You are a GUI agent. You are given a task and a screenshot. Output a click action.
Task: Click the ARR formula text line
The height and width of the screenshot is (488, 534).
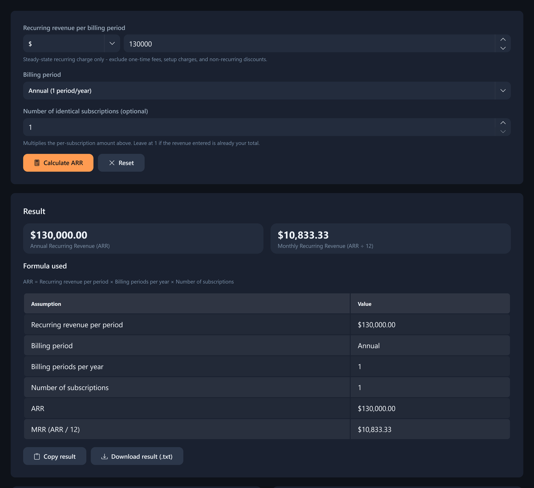tap(128, 282)
